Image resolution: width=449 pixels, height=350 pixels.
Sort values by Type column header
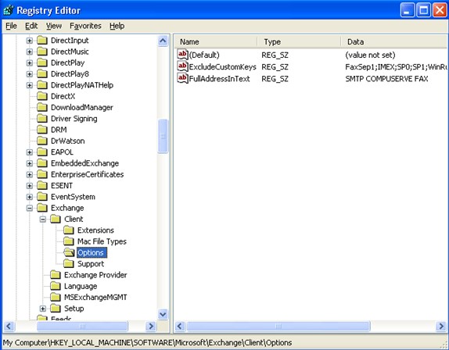pos(300,41)
